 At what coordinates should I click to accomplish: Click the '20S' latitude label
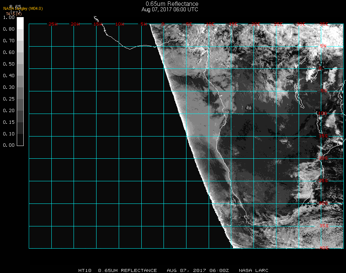point(323,158)
